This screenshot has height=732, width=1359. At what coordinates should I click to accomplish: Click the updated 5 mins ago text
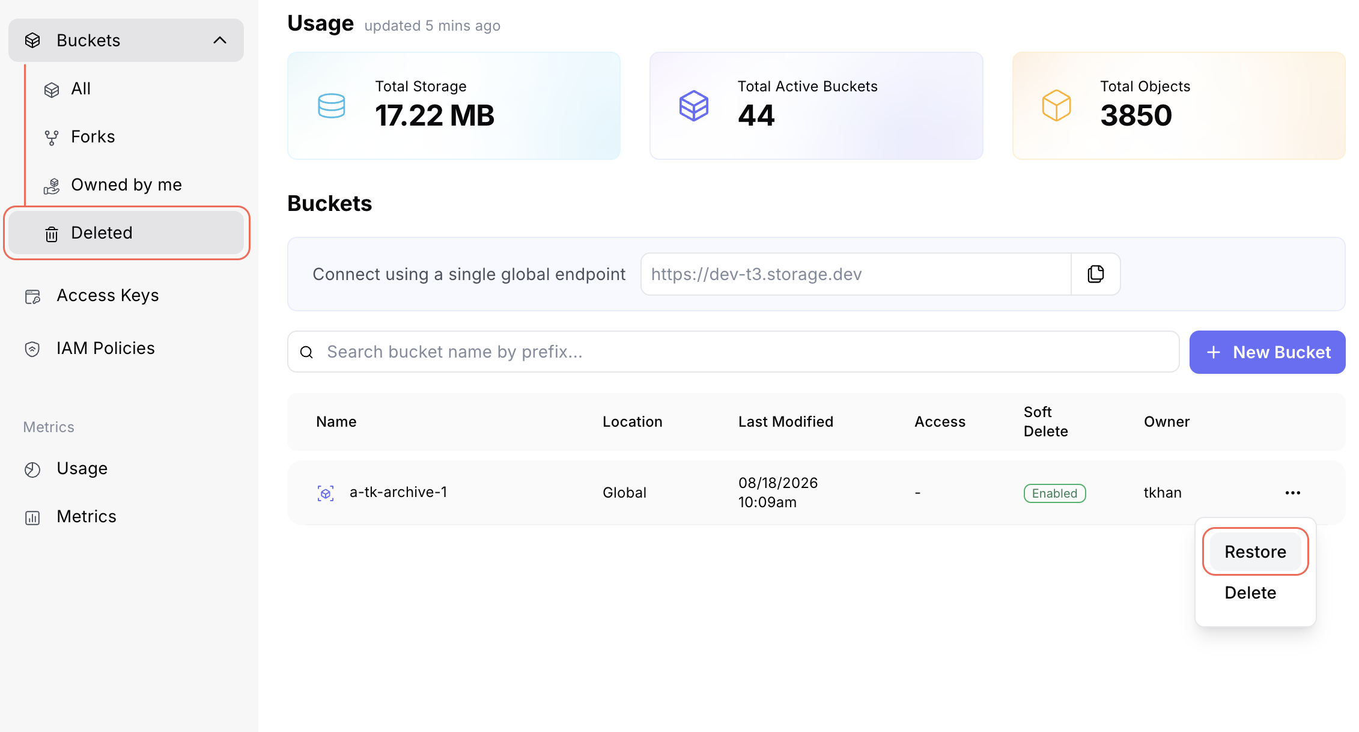(x=433, y=26)
